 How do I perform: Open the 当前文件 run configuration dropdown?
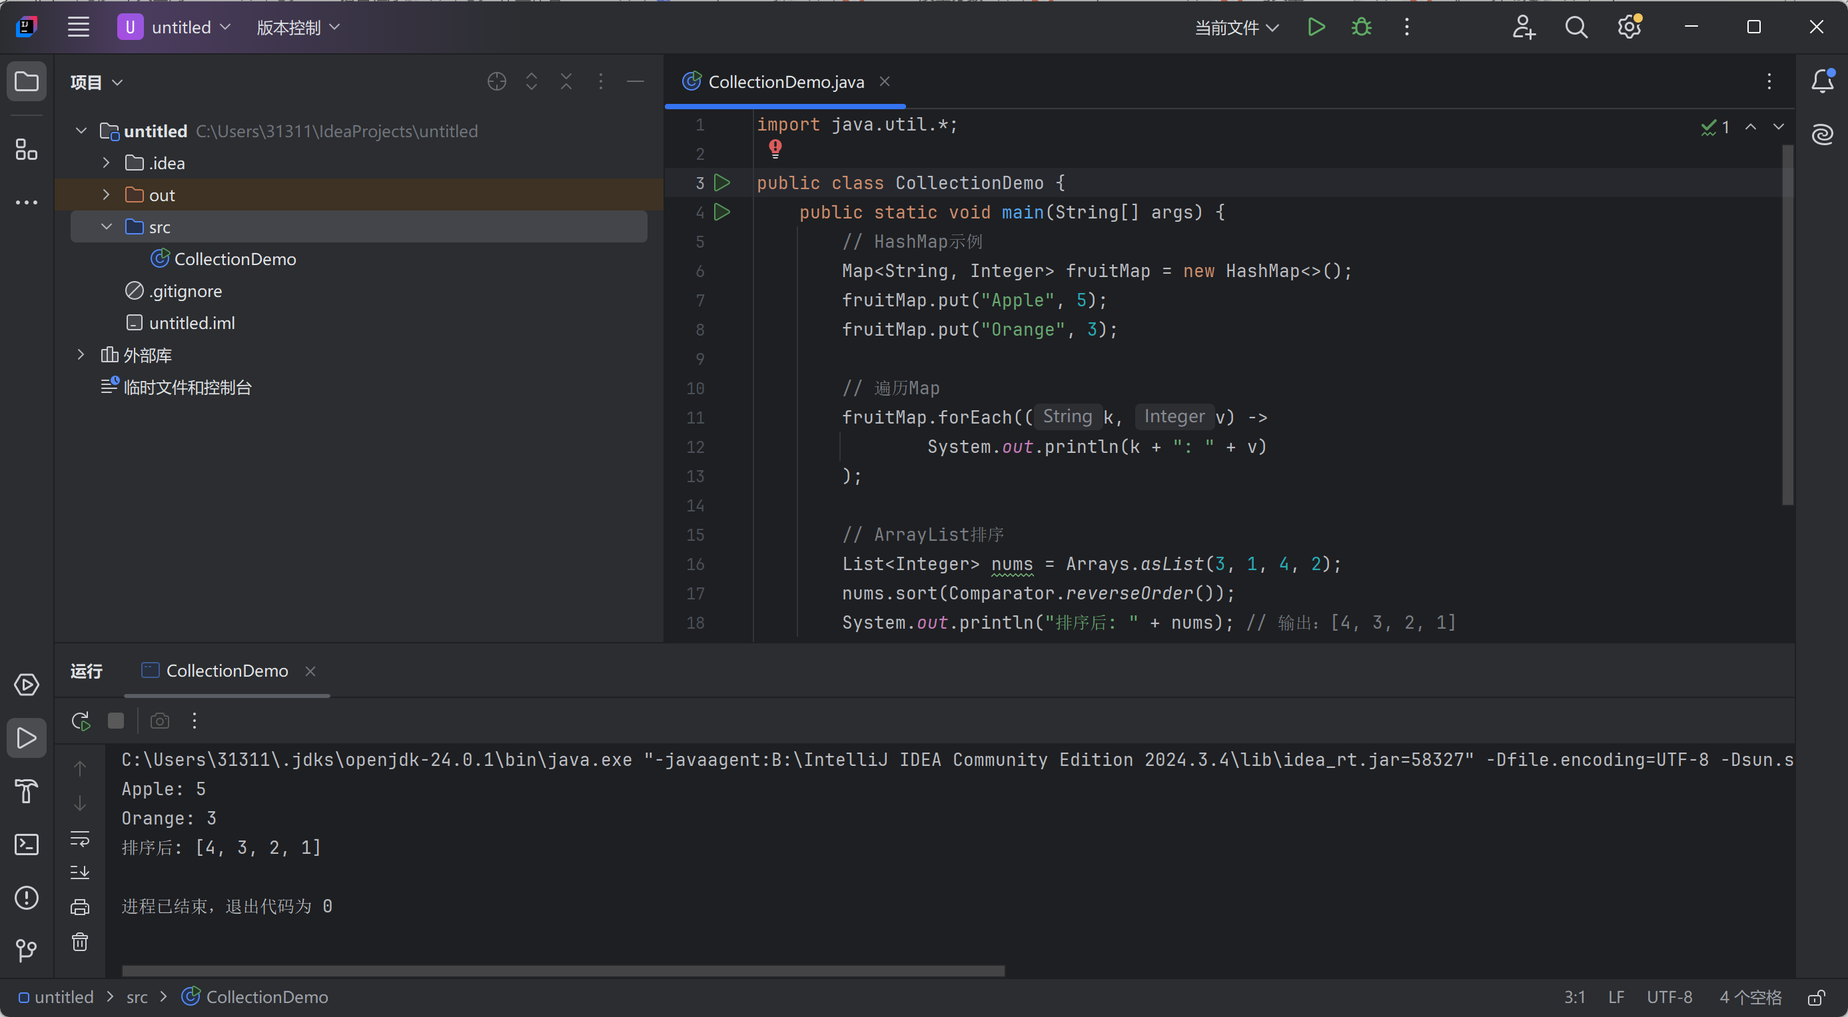[1236, 28]
